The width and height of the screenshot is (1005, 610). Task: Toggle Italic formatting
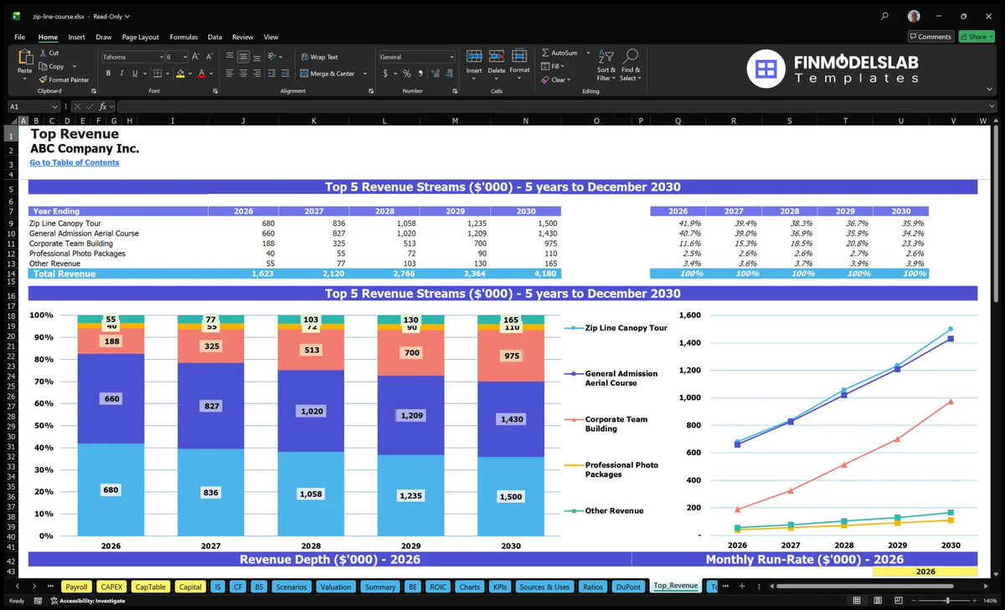[122, 74]
